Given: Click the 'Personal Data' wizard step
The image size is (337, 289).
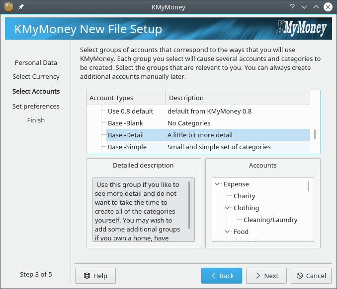Looking at the screenshot, I should point(36,62).
